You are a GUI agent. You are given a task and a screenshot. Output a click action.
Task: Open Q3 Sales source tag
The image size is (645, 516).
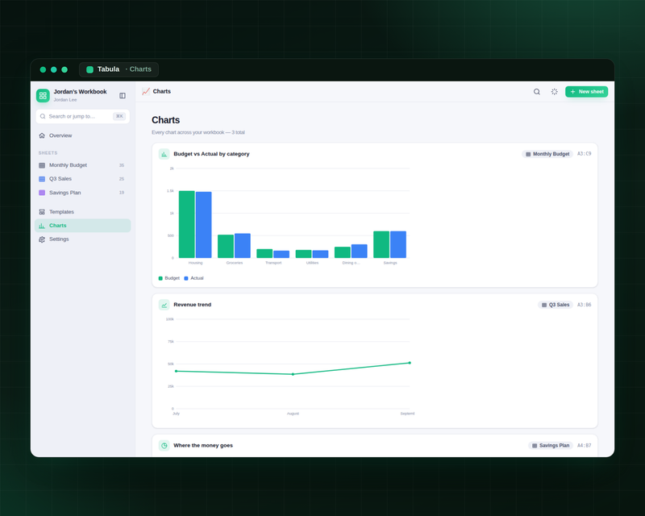(x=556, y=305)
